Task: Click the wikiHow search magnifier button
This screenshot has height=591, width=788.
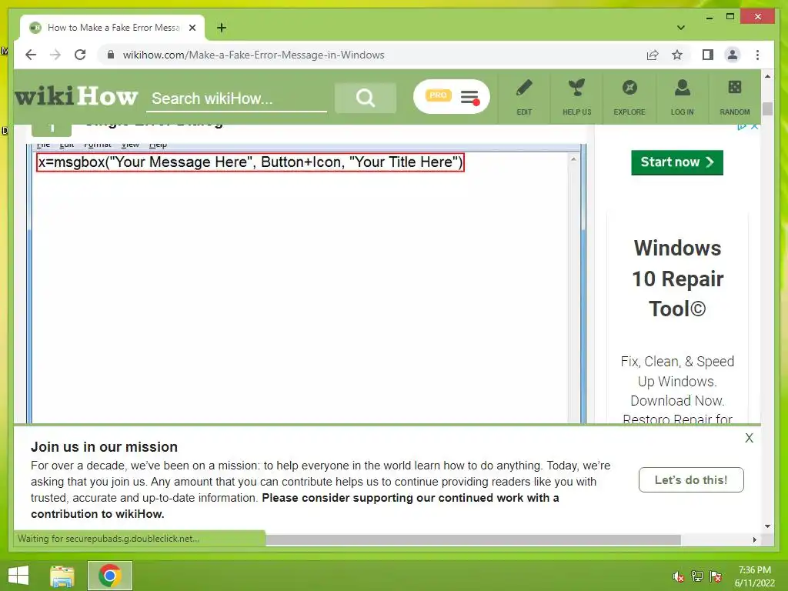Action: pos(366,98)
